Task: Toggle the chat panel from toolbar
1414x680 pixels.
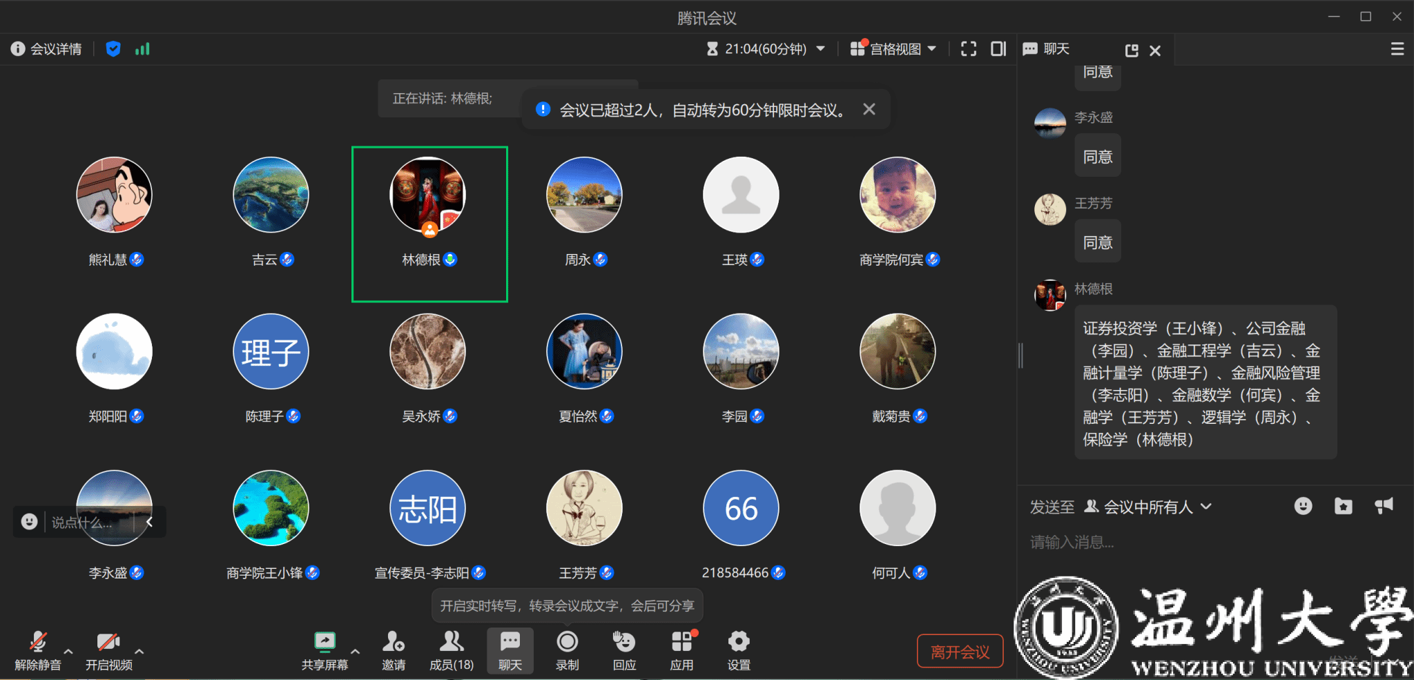Action: coord(510,650)
